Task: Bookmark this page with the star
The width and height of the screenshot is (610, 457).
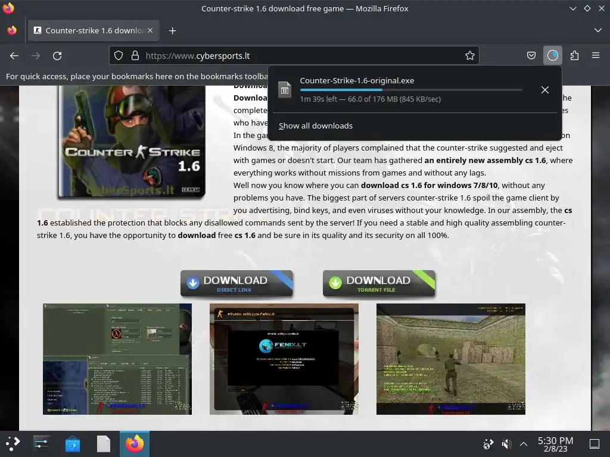Action: click(470, 55)
